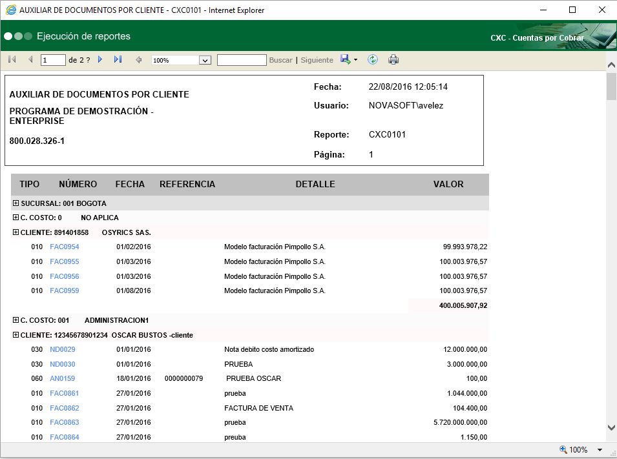This screenshot has width=617, height=459.
Task: Jump to last report page
Action: (x=118, y=60)
